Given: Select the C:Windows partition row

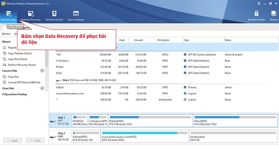Looking at the screenshot, I should tap(167, 61).
